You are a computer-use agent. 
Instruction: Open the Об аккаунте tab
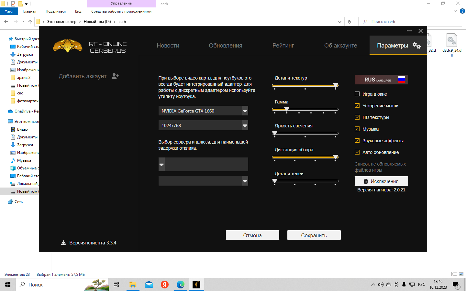(341, 46)
